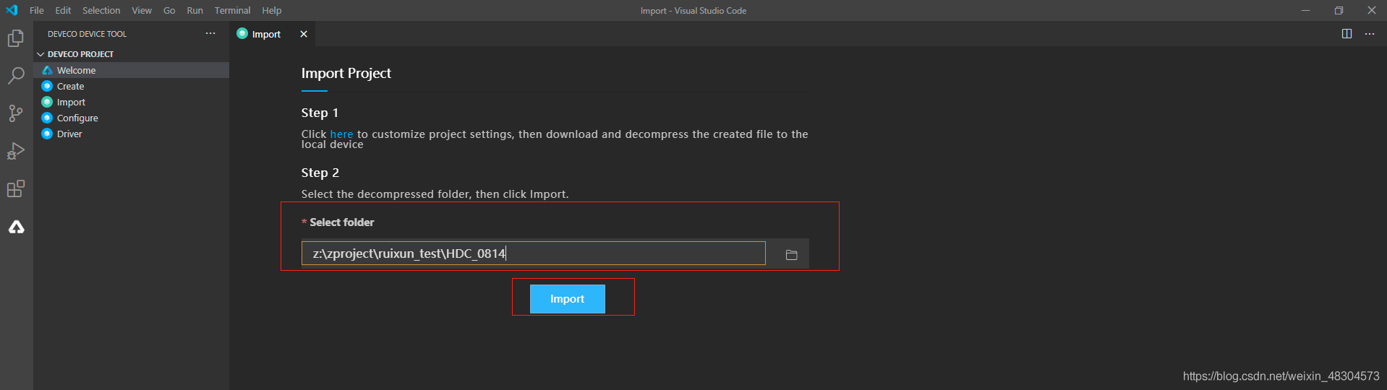This screenshot has width=1387, height=390.
Task: Select Import in the DevEco project tree
Action: point(132,102)
